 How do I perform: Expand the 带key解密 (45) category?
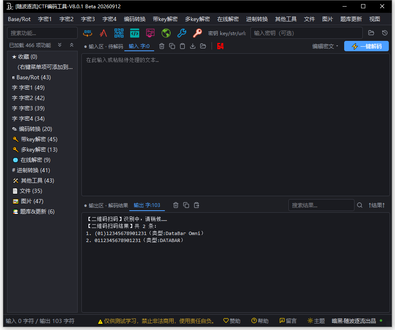tap(35, 139)
